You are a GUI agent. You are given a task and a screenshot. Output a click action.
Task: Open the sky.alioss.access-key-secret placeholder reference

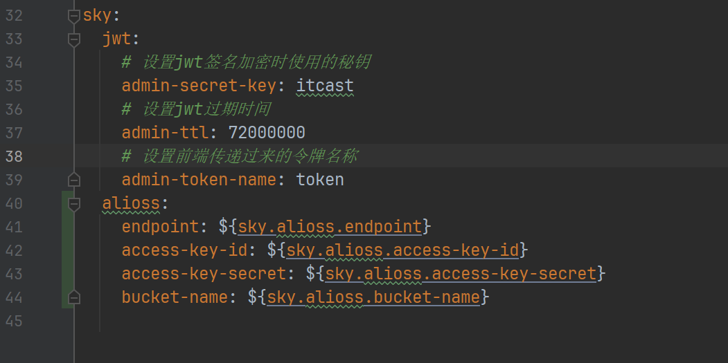(461, 274)
